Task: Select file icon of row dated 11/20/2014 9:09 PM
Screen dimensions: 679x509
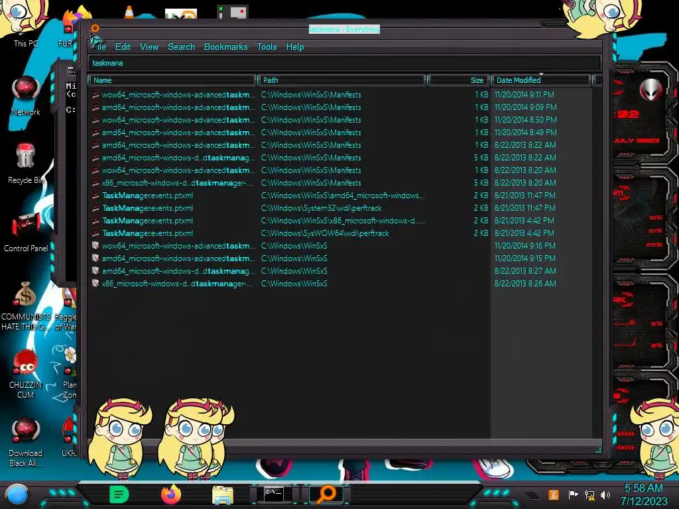Action: (x=95, y=107)
